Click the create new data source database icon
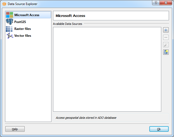The width and height of the screenshot is (174, 137). click(x=166, y=52)
